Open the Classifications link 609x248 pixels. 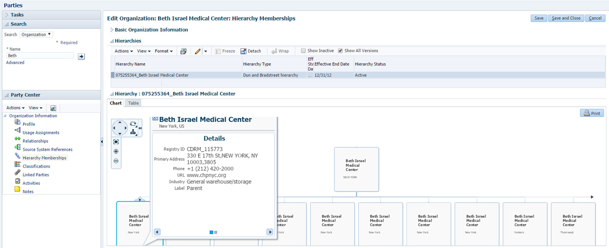(36, 166)
